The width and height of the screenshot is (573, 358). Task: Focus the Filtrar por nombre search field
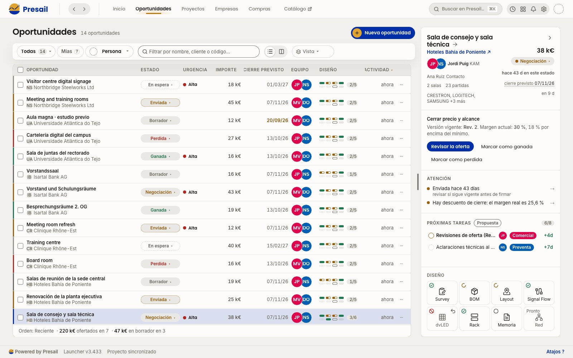click(x=199, y=52)
